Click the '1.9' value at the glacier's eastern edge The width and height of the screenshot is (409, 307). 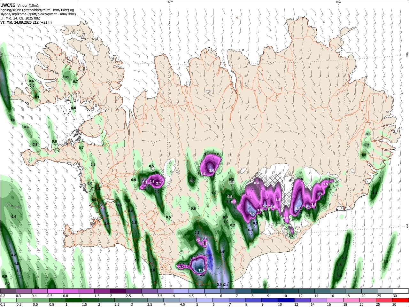[x=326, y=184]
